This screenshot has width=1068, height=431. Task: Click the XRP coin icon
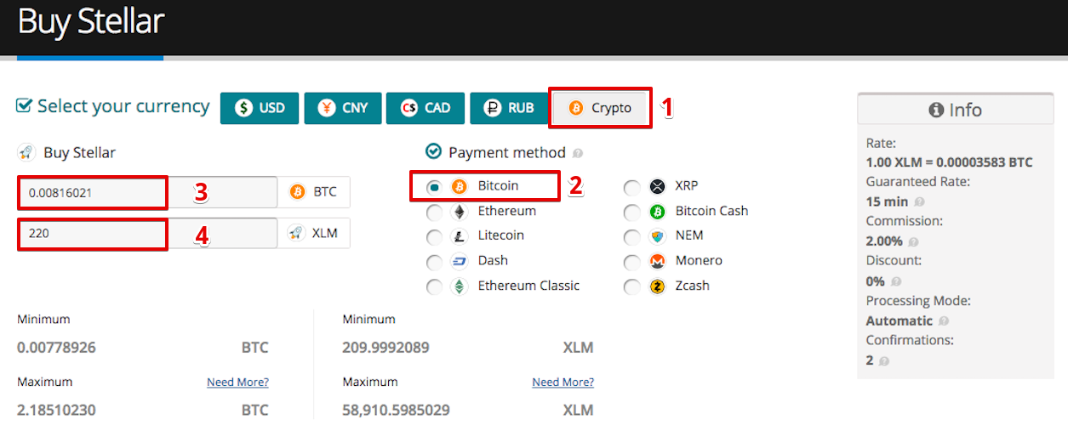coord(657,187)
